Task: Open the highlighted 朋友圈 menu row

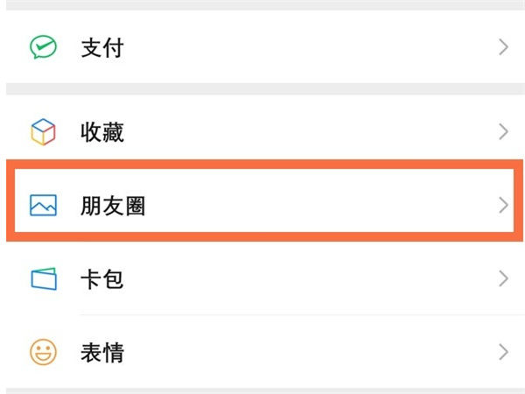Action: (x=262, y=206)
